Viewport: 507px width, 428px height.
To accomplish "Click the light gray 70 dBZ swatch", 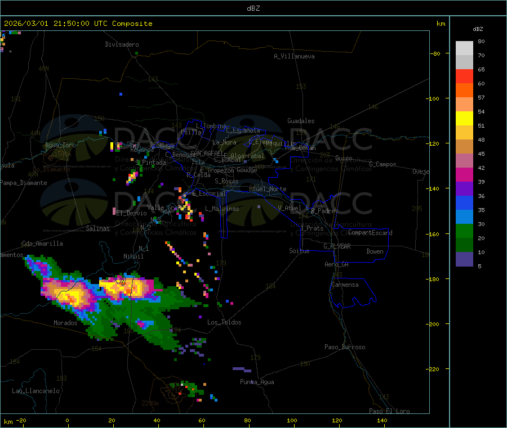I will coord(464,62).
